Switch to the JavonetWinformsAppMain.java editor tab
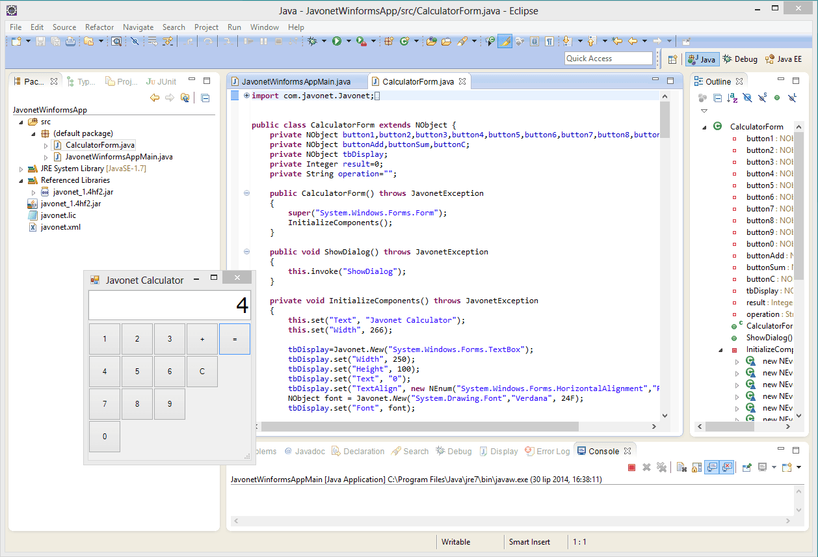Screen dimensions: 818x557 297,82
